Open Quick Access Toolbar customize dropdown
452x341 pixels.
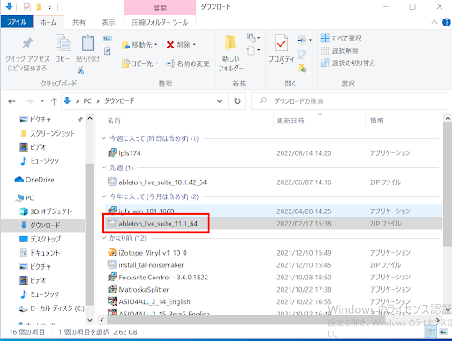49,7
